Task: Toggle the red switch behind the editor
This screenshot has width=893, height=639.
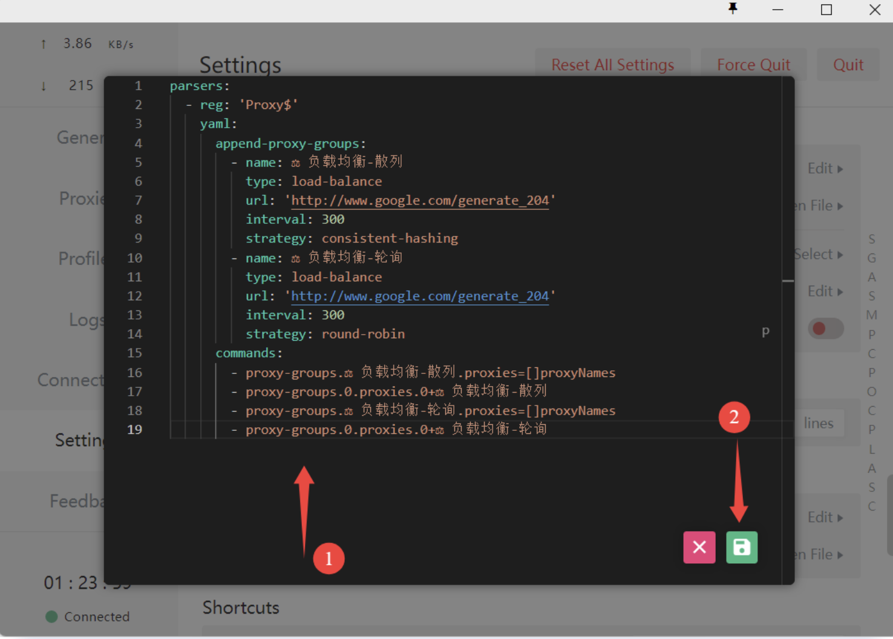Action: pos(825,329)
